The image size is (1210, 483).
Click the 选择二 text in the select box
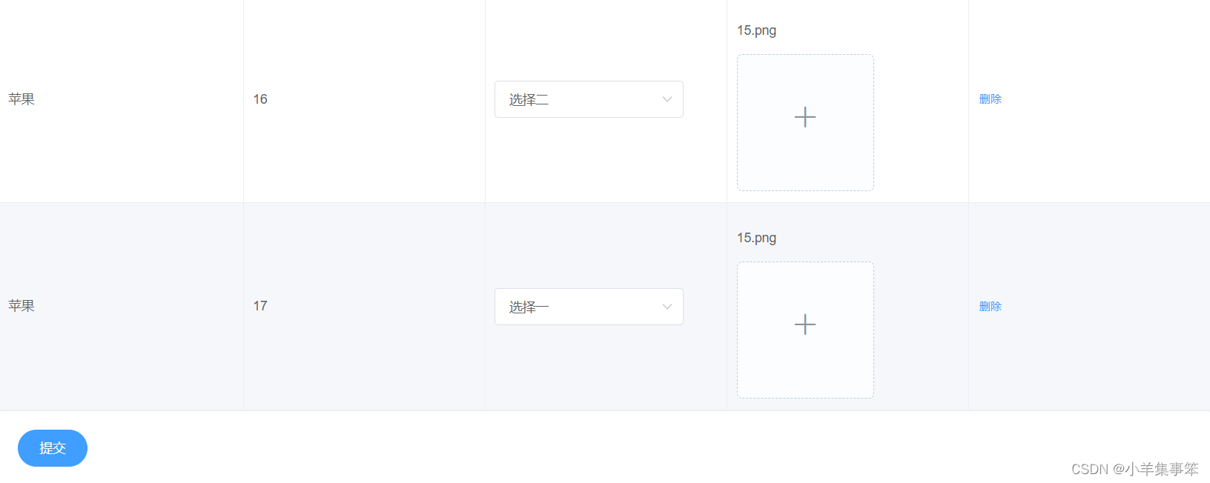[x=529, y=100]
